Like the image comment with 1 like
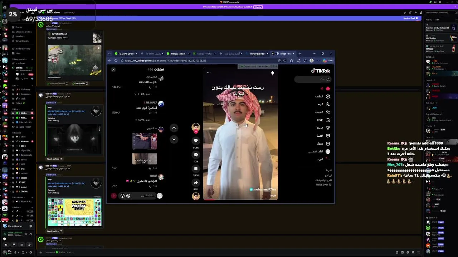Screen dimensions: 458x257 point(114,168)
